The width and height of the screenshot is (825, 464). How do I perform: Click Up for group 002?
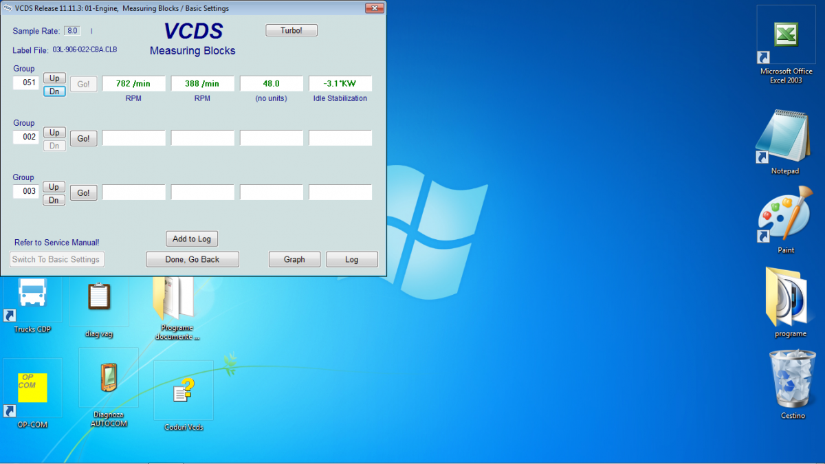click(x=54, y=133)
